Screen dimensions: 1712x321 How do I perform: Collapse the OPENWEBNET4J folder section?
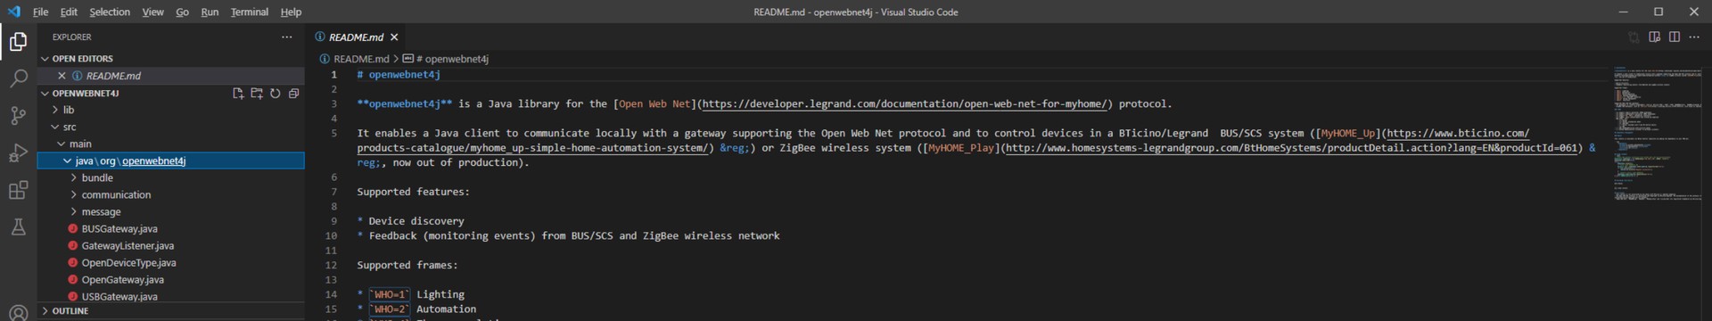pyautogui.click(x=45, y=93)
